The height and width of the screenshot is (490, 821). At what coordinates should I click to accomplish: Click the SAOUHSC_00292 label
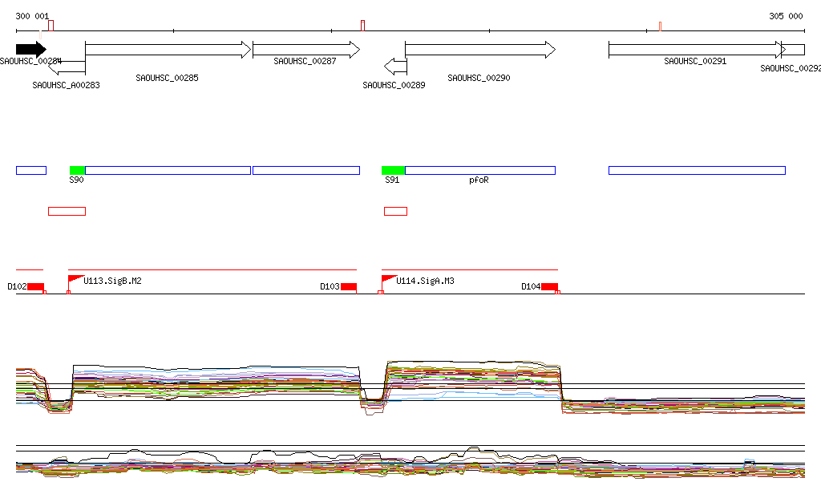pyautogui.click(x=791, y=69)
